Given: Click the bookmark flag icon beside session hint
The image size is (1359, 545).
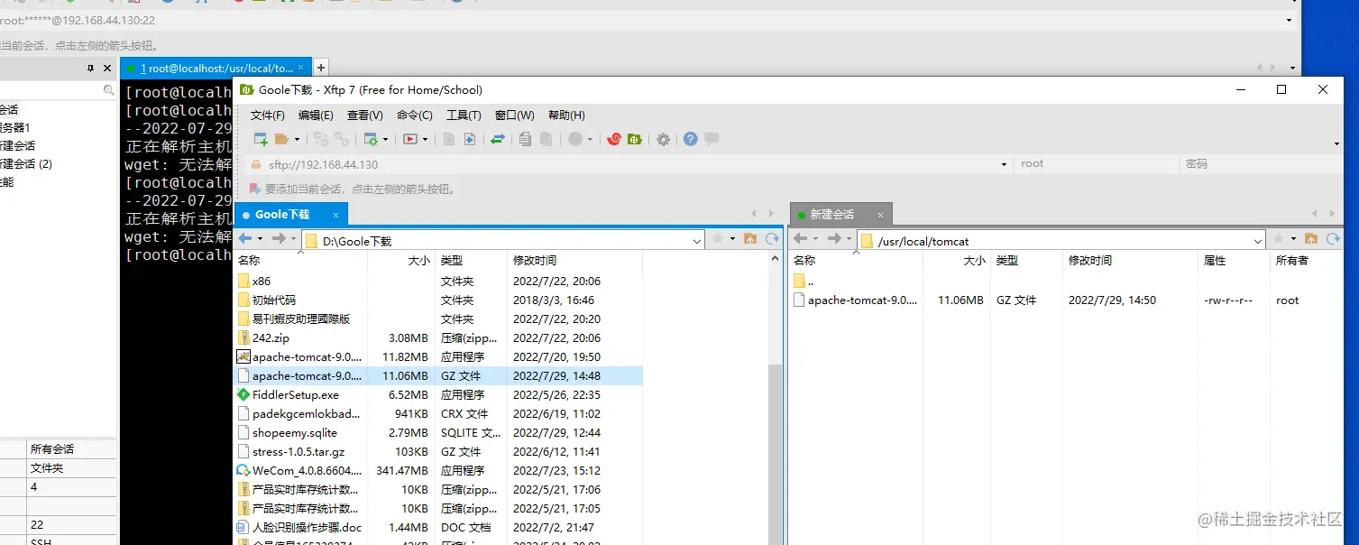Looking at the screenshot, I should [255, 189].
